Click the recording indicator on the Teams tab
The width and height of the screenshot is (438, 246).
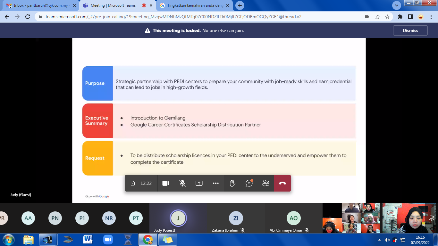click(x=144, y=5)
